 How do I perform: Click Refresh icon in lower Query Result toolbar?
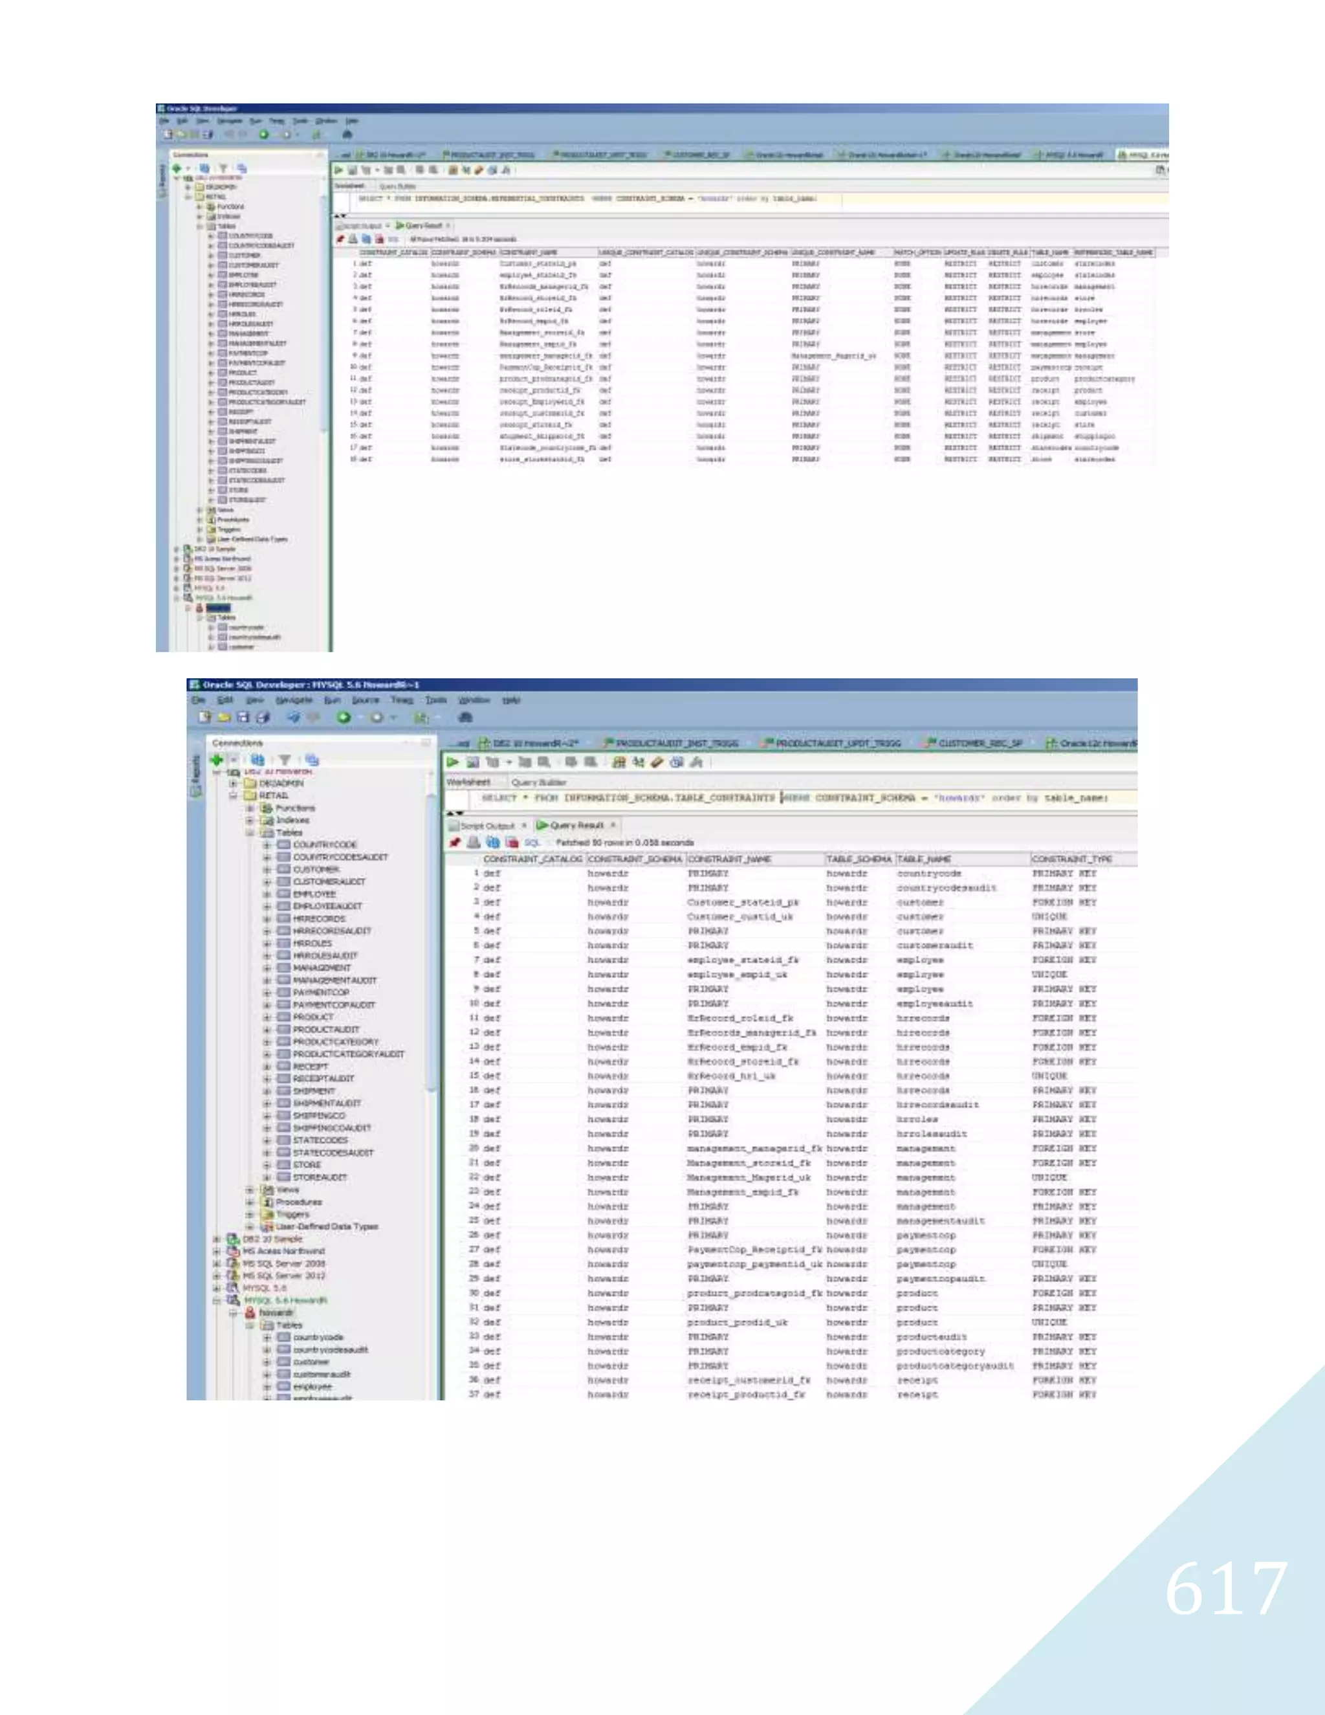[493, 843]
